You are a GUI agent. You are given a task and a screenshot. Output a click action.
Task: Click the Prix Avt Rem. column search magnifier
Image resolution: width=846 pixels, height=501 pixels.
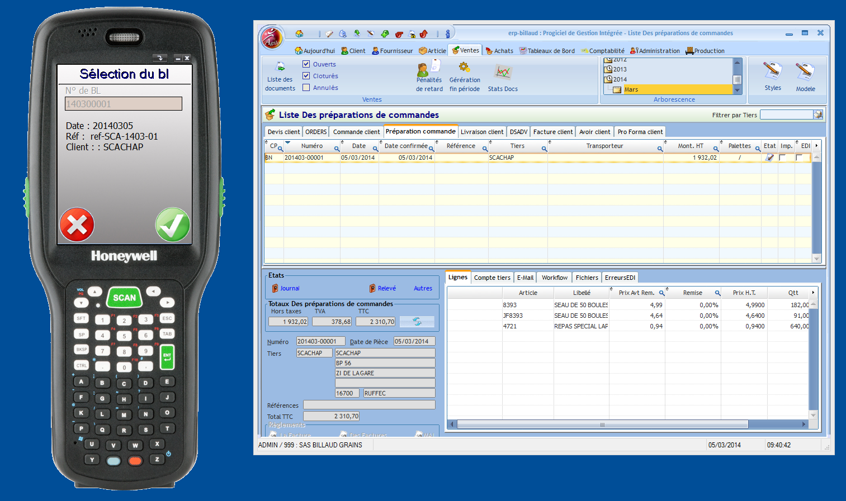(x=661, y=293)
